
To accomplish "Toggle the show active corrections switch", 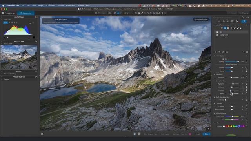I will [x=247, y=17].
